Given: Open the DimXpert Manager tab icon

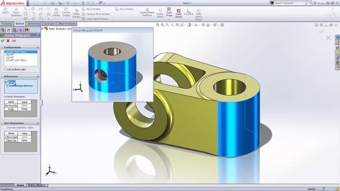Looking at the screenshot, I should point(20,30).
